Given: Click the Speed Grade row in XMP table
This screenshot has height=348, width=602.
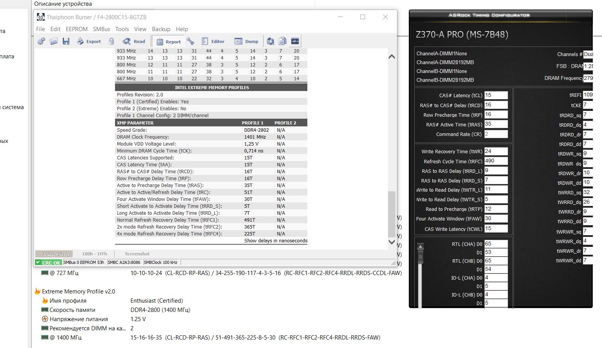Looking at the screenshot, I should (x=211, y=130).
